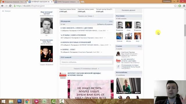Open Юлечка member avatar
The width and height of the screenshot is (186, 104).
119,36
